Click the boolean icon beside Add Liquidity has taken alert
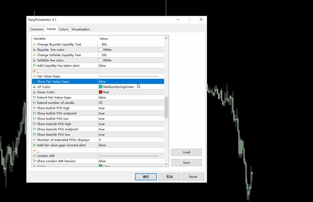Viewport: 313px width, 202px height. 34,66
